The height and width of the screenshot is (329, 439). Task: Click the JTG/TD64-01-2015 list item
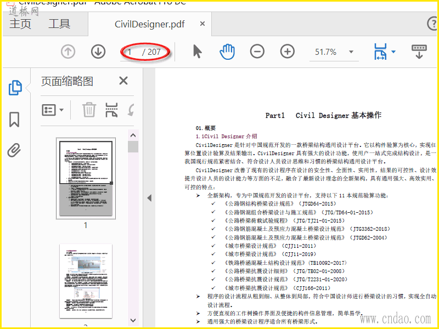click(299, 212)
